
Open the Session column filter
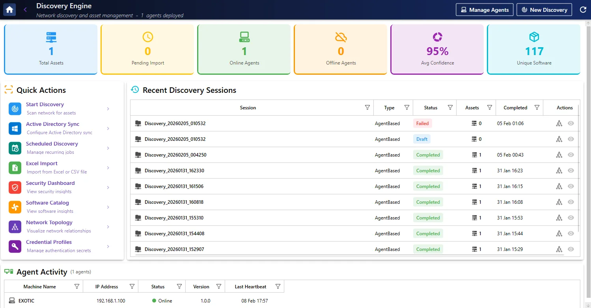367,108
